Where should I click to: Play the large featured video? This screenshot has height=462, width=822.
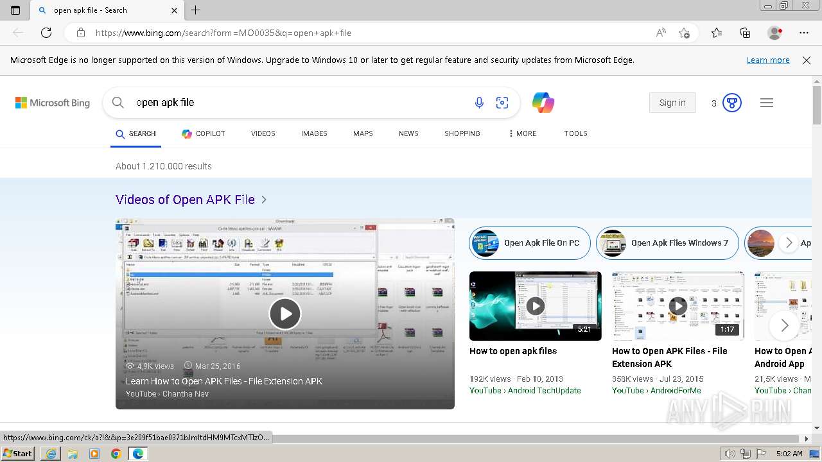coord(285,314)
